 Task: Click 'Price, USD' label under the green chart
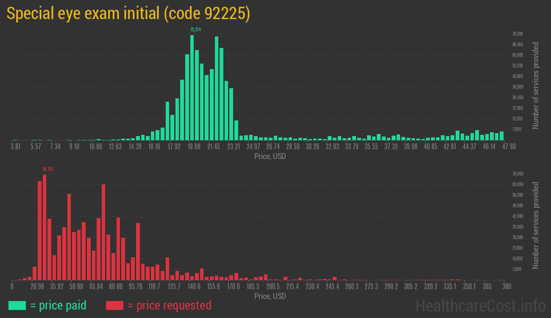(270, 156)
